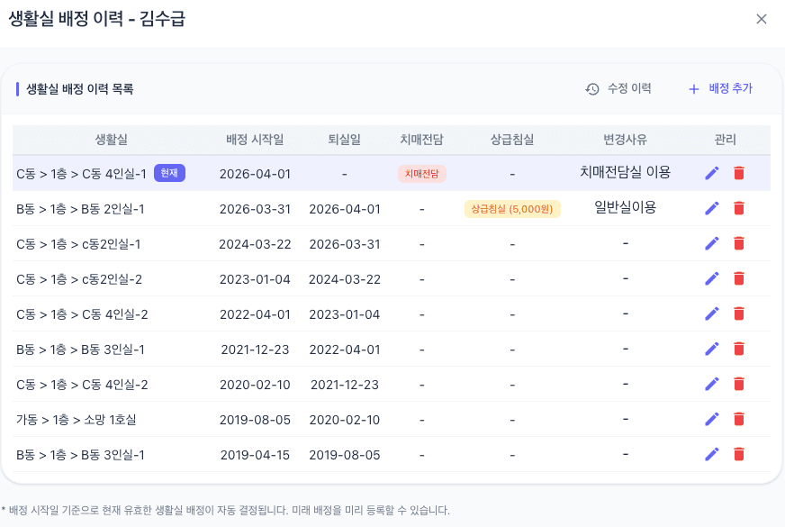Open 수정 이력 edit history

point(618,88)
